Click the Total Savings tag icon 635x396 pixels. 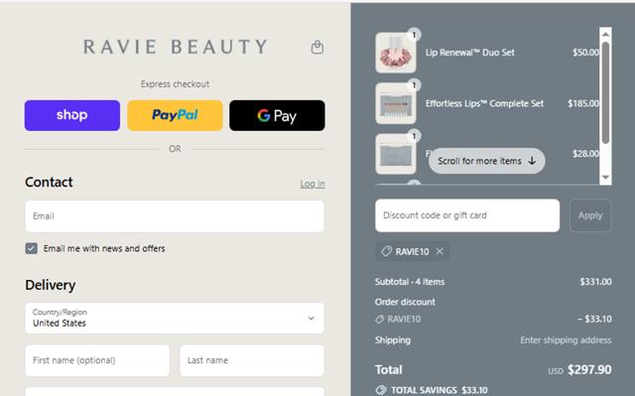(381, 390)
